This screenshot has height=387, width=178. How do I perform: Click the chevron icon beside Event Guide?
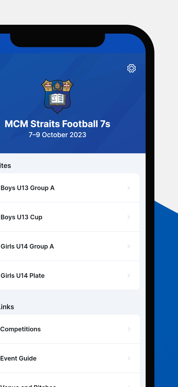[x=129, y=358]
